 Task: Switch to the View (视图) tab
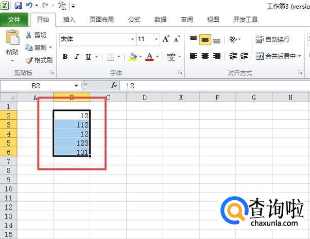(x=213, y=20)
